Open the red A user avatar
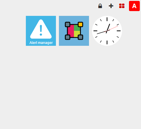The width and height of the screenshot is (141, 129). (x=134, y=6)
